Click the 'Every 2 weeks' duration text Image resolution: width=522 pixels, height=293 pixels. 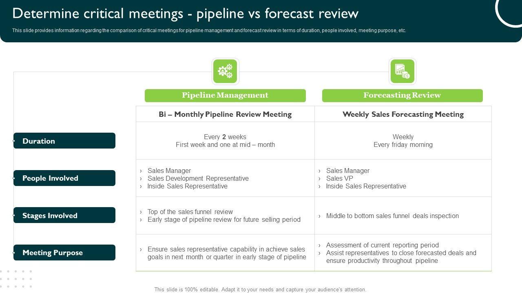225,137
